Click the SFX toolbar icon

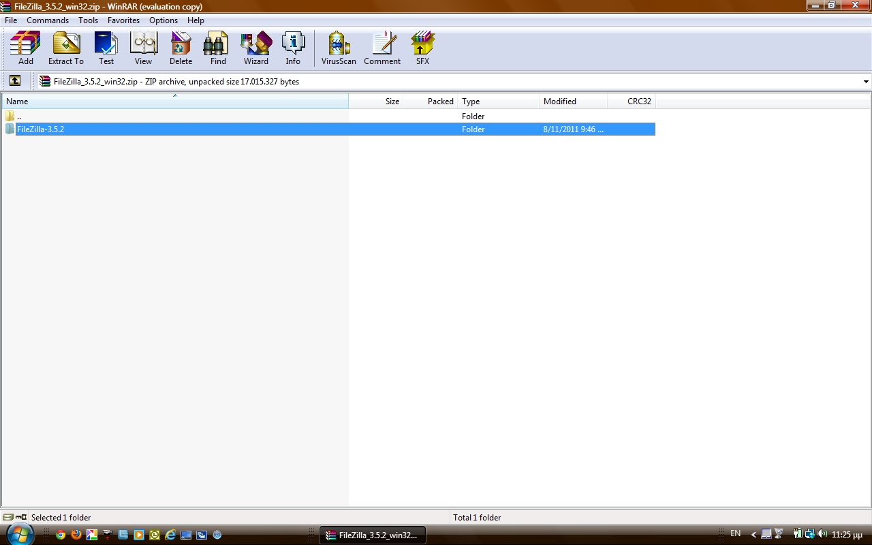coord(422,48)
